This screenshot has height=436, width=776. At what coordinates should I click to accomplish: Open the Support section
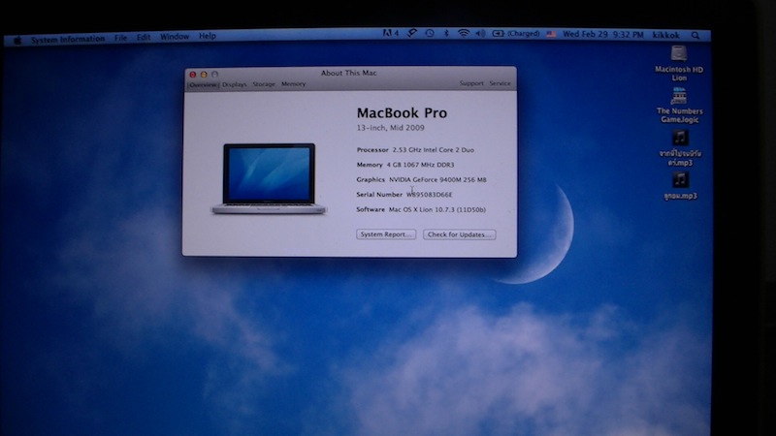coord(471,83)
